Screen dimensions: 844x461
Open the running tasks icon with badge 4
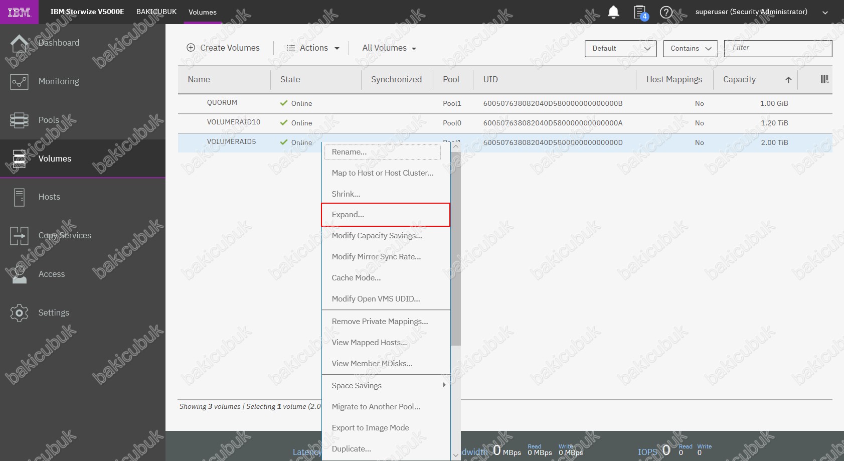pos(640,13)
